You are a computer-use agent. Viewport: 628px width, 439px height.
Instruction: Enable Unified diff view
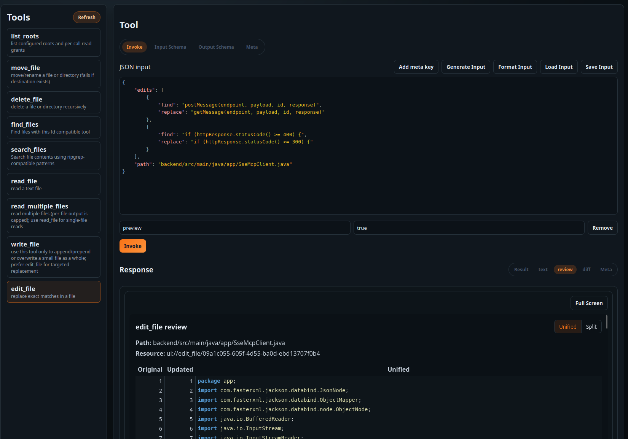click(567, 326)
